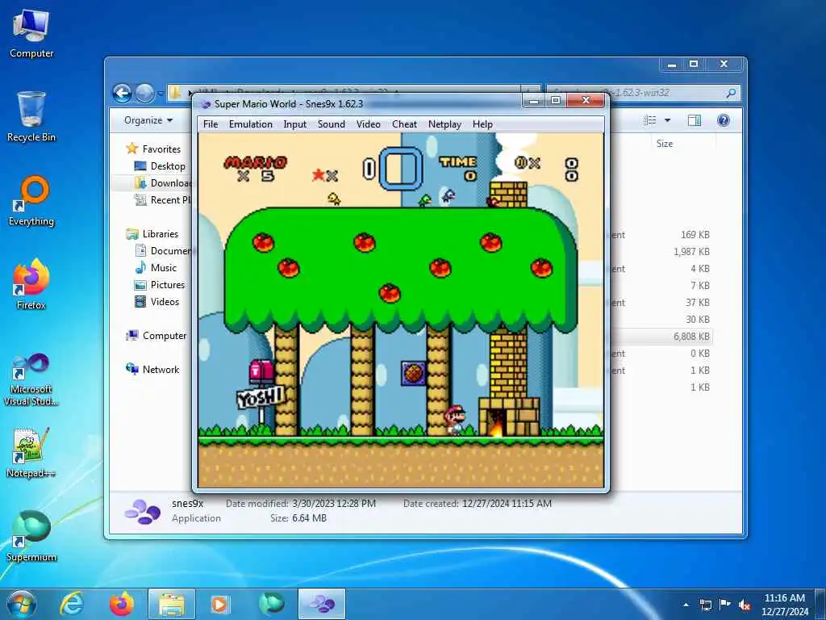Select the file row sized 6,808 KB

pos(662,337)
